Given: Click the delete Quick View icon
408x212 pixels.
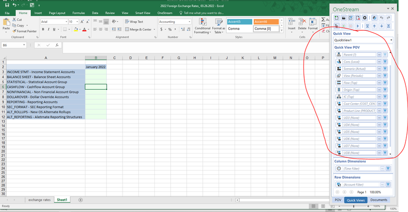Looking at the screenshot, I should 358,18.
